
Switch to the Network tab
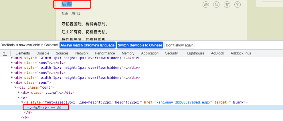82,53
